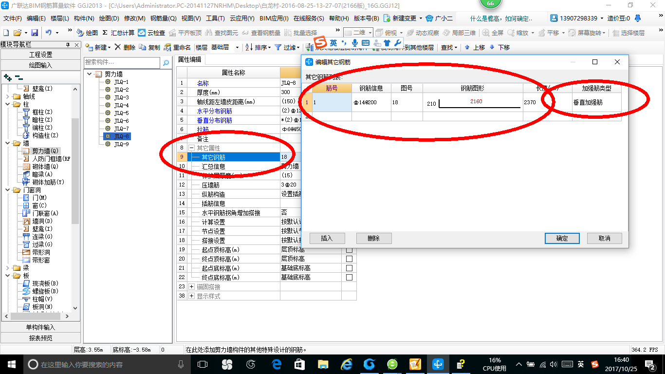Screen dimensions: 665x374
Task: Click 取消 in rebar dialog
Action: (x=605, y=238)
